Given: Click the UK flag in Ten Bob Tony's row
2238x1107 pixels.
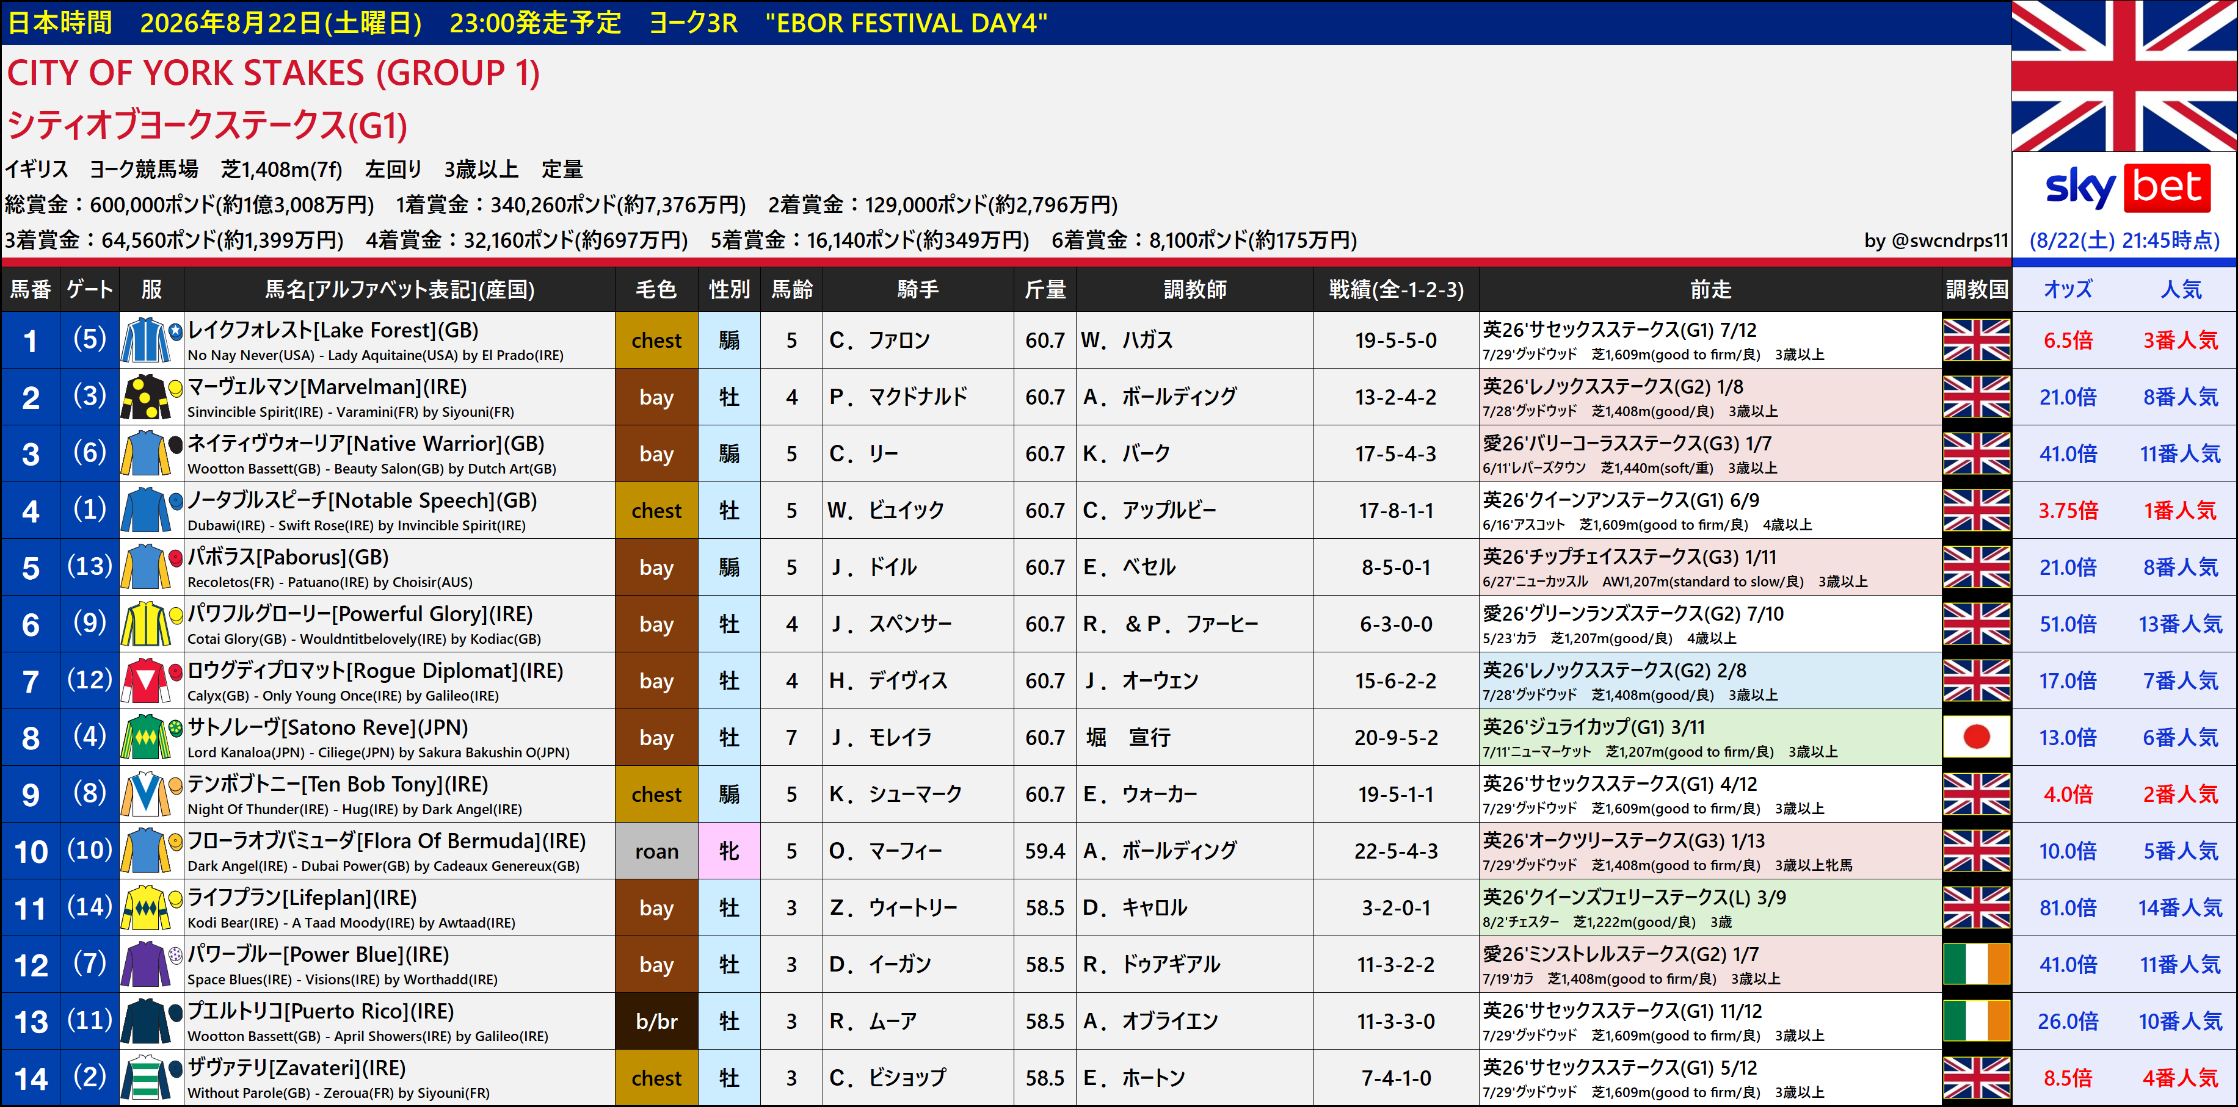Looking at the screenshot, I should [1977, 793].
